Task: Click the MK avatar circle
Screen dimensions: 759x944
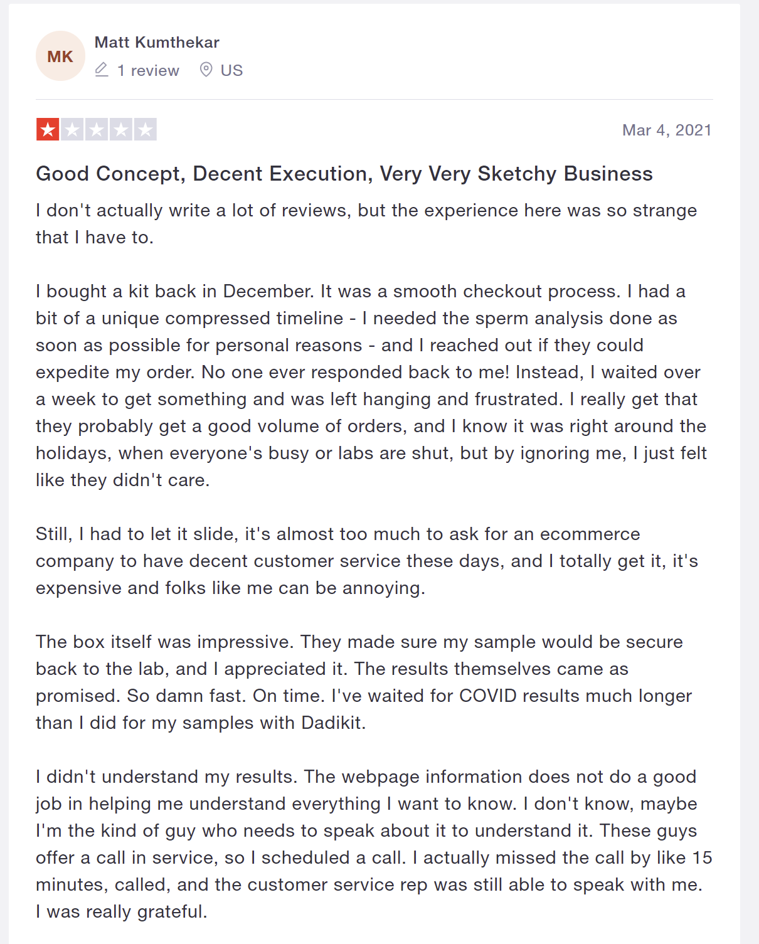Action: point(60,56)
